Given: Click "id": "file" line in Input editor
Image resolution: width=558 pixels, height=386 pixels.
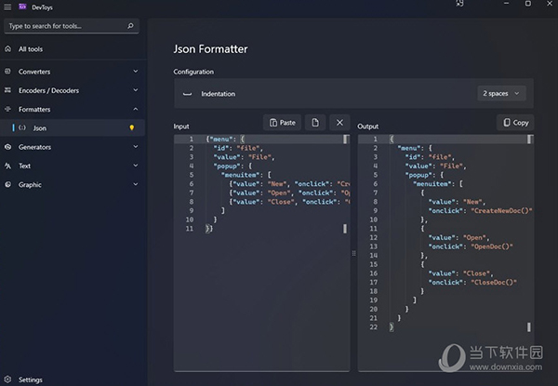Looking at the screenshot, I should 238,148.
